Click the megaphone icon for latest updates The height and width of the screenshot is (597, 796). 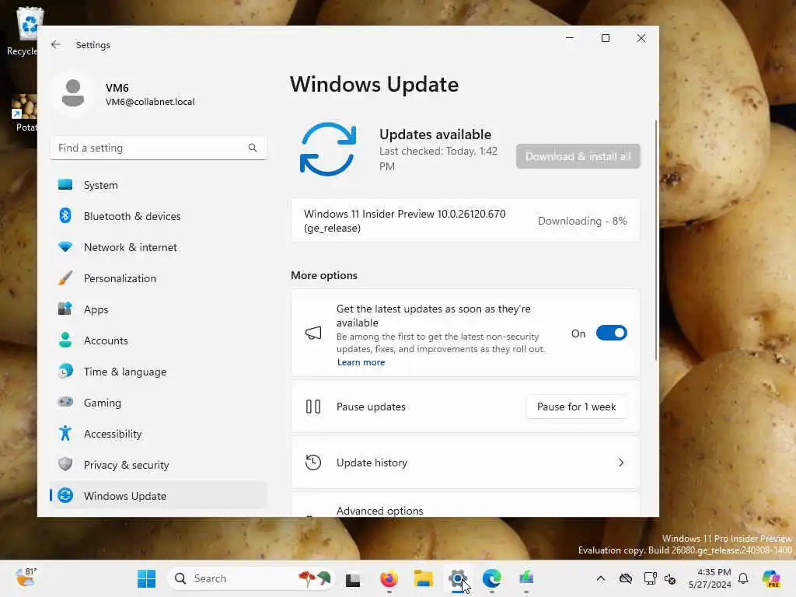(313, 333)
